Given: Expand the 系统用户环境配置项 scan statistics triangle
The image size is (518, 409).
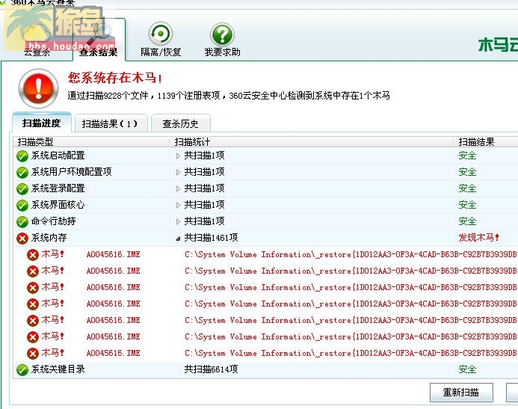Looking at the screenshot, I should coord(178,173).
